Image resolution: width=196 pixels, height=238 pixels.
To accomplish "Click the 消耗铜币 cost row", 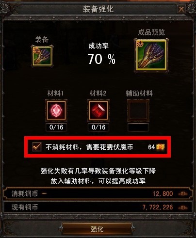I will tap(98, 193).
